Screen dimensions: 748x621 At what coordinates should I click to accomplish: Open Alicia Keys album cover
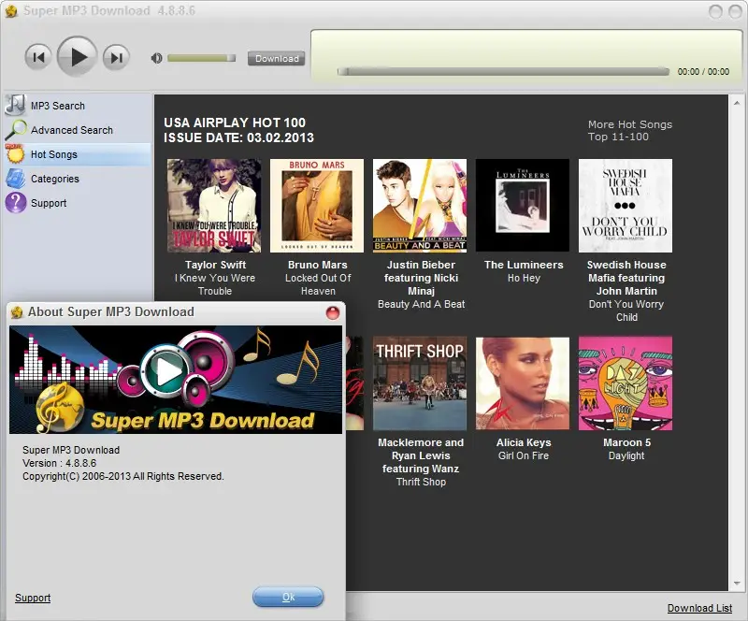click(523, 383)
